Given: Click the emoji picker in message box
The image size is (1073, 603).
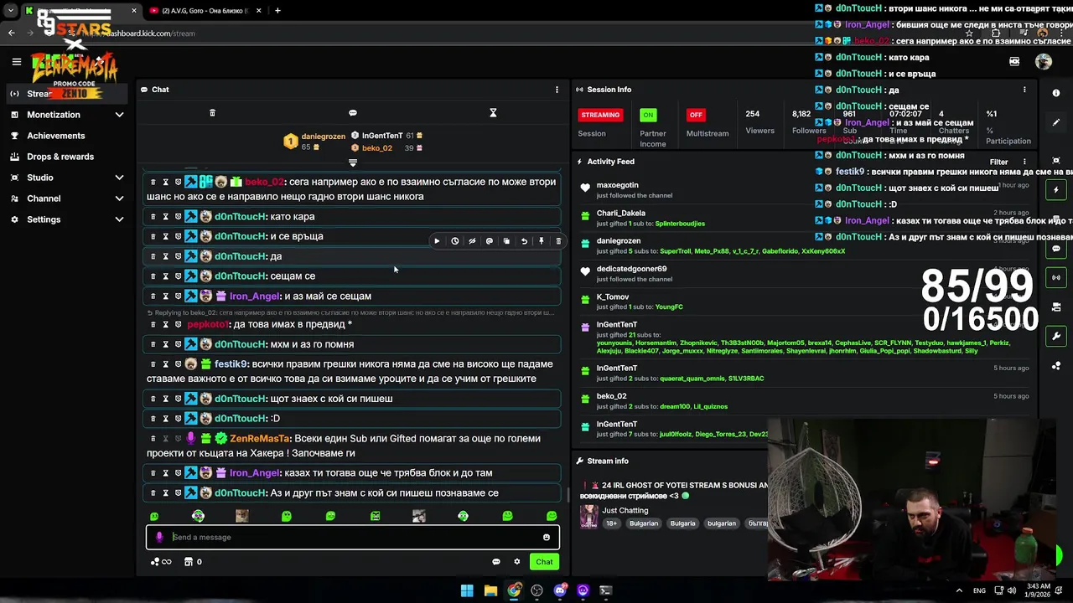Looking at the screenshot, I should click(547, 538).
